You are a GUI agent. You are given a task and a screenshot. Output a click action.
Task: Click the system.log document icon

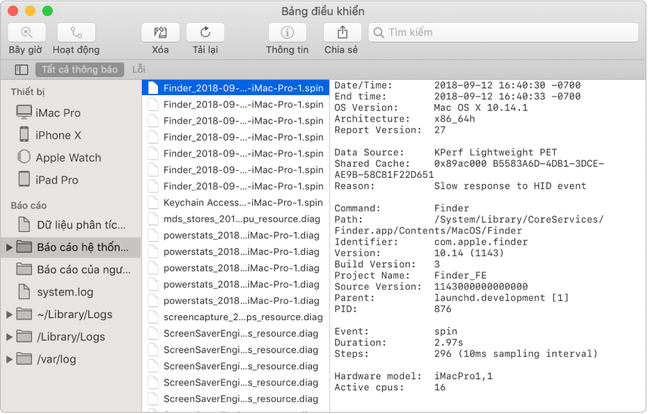(24, 292)
